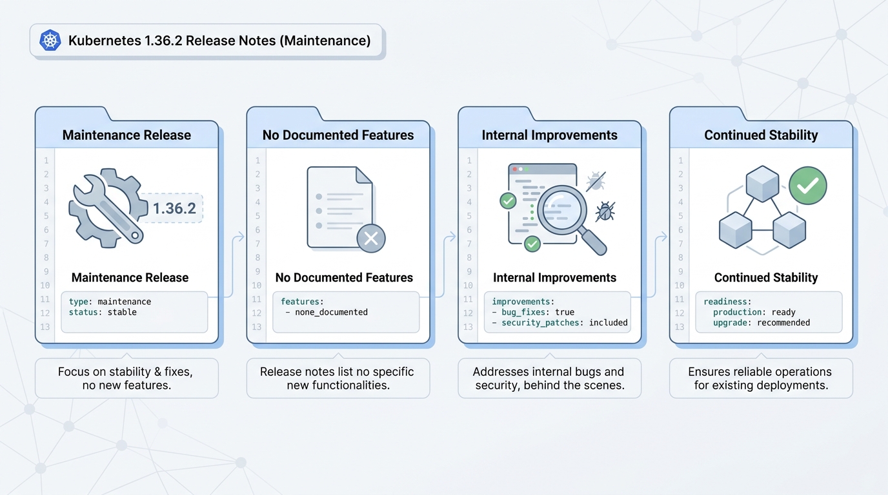Click the green check left of code window
888x495 pixels.
(x=508, y=200)
